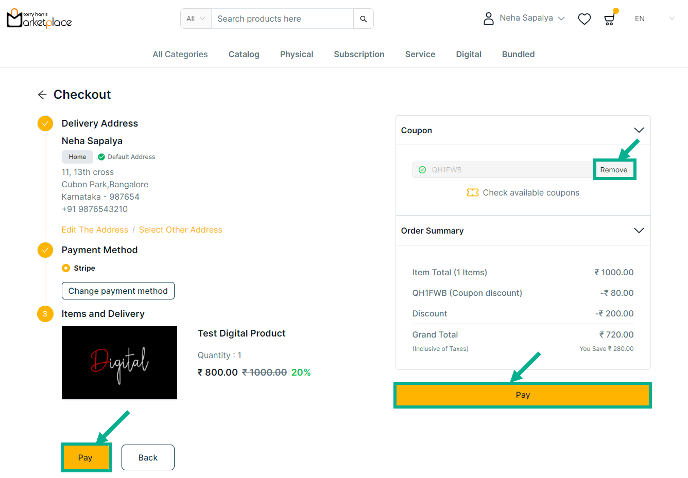Screen dimensions: 688x478
Task: Collapse the Order Summary section
Action: 639,231
